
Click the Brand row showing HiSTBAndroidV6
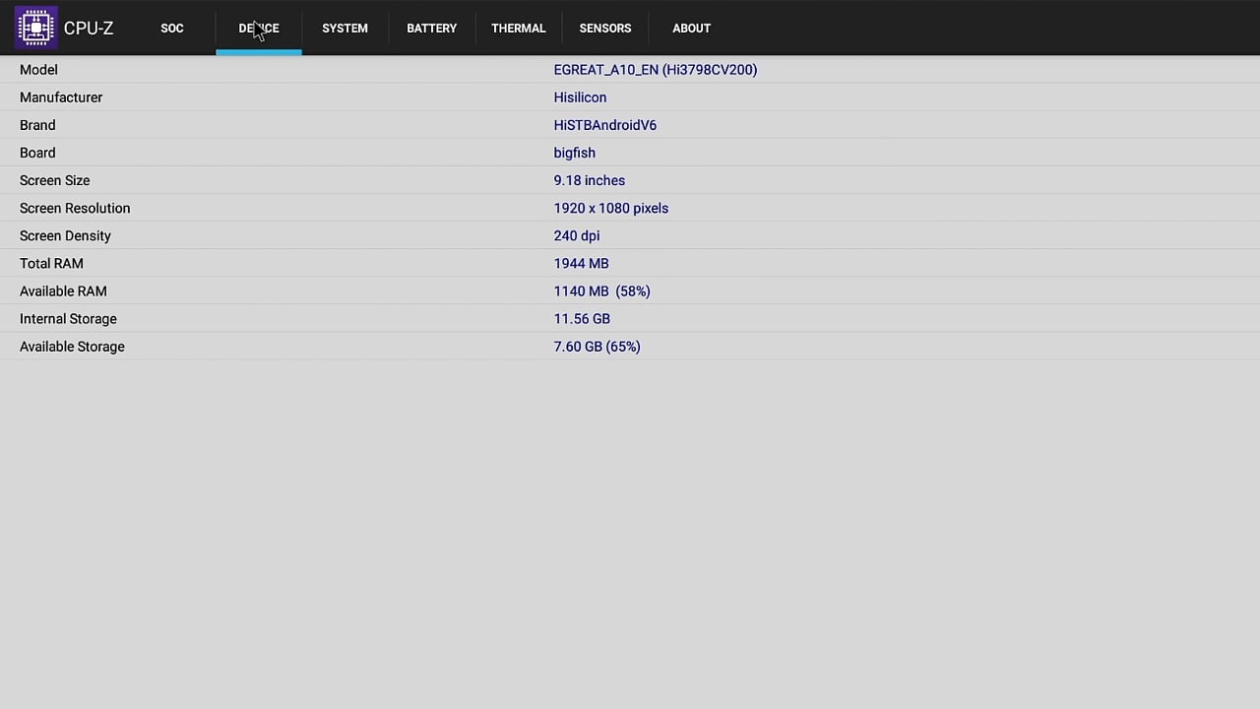click(x=604, y=125)
